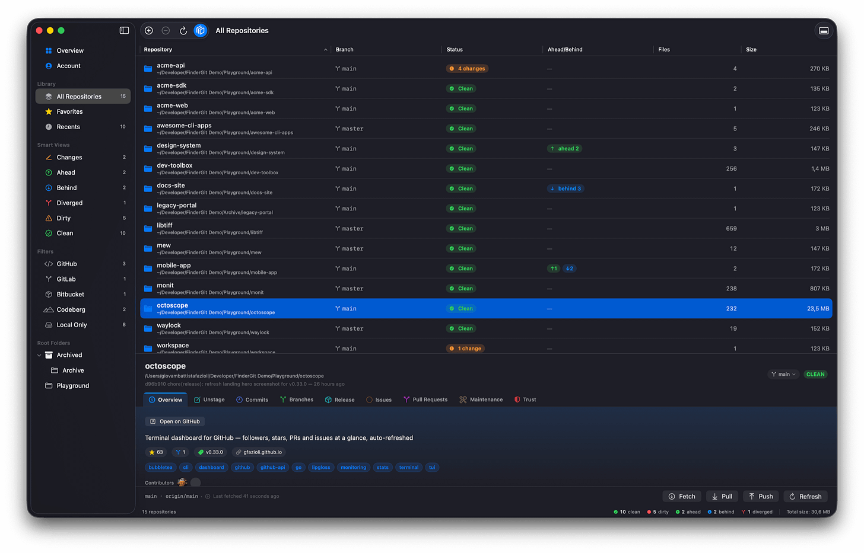
Task: Click the Fetch button
Action: (682, 497)
